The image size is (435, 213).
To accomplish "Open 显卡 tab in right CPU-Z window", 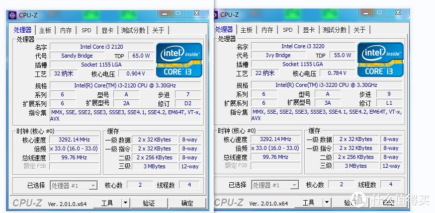I will click(309, 30).
